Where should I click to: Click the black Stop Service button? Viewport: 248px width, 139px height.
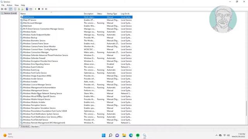pos(39,9)
